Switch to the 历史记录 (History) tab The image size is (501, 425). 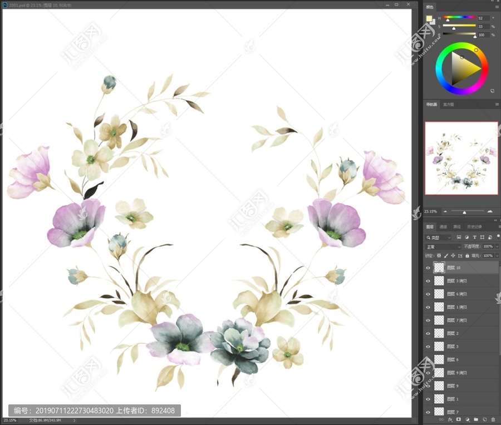(474, 227)
